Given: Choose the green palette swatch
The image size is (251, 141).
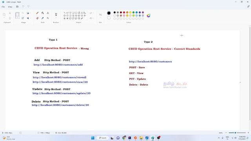Looking at the screenshot, I should pos(133,13).
